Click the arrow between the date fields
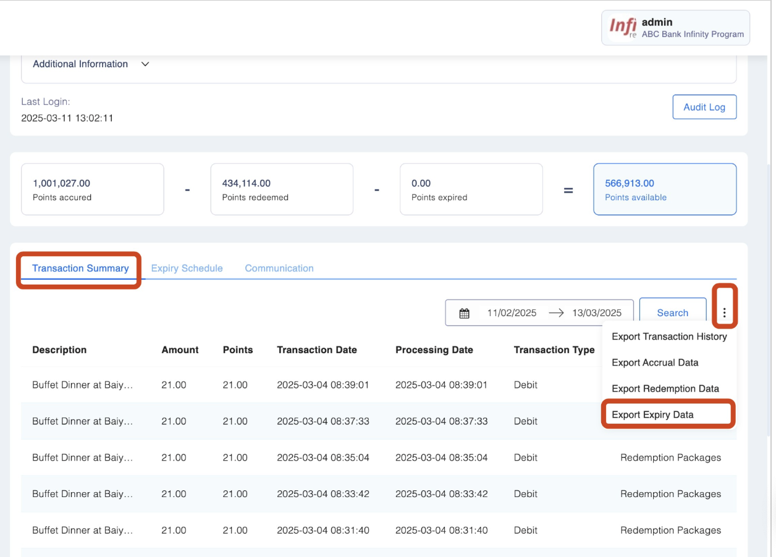 pos(556,313)
